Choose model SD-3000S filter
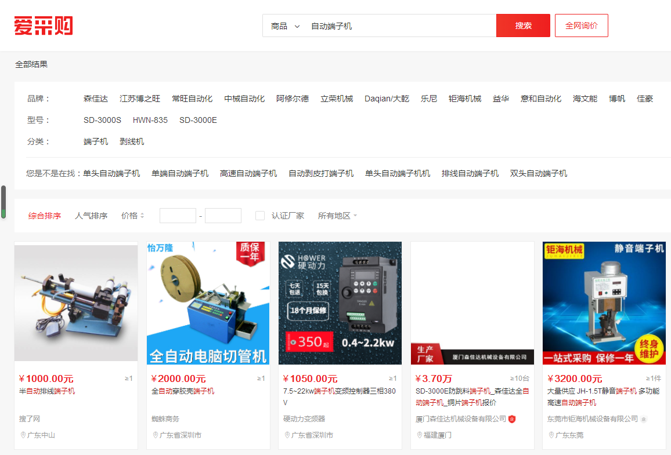The image size is (671, 455). point(102,120)
